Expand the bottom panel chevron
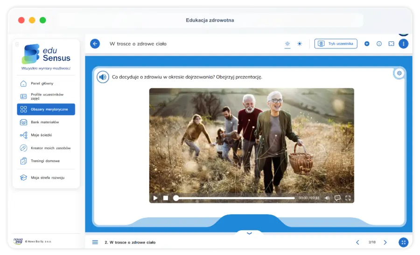420x255 pixels. click(x=249, y=233)
